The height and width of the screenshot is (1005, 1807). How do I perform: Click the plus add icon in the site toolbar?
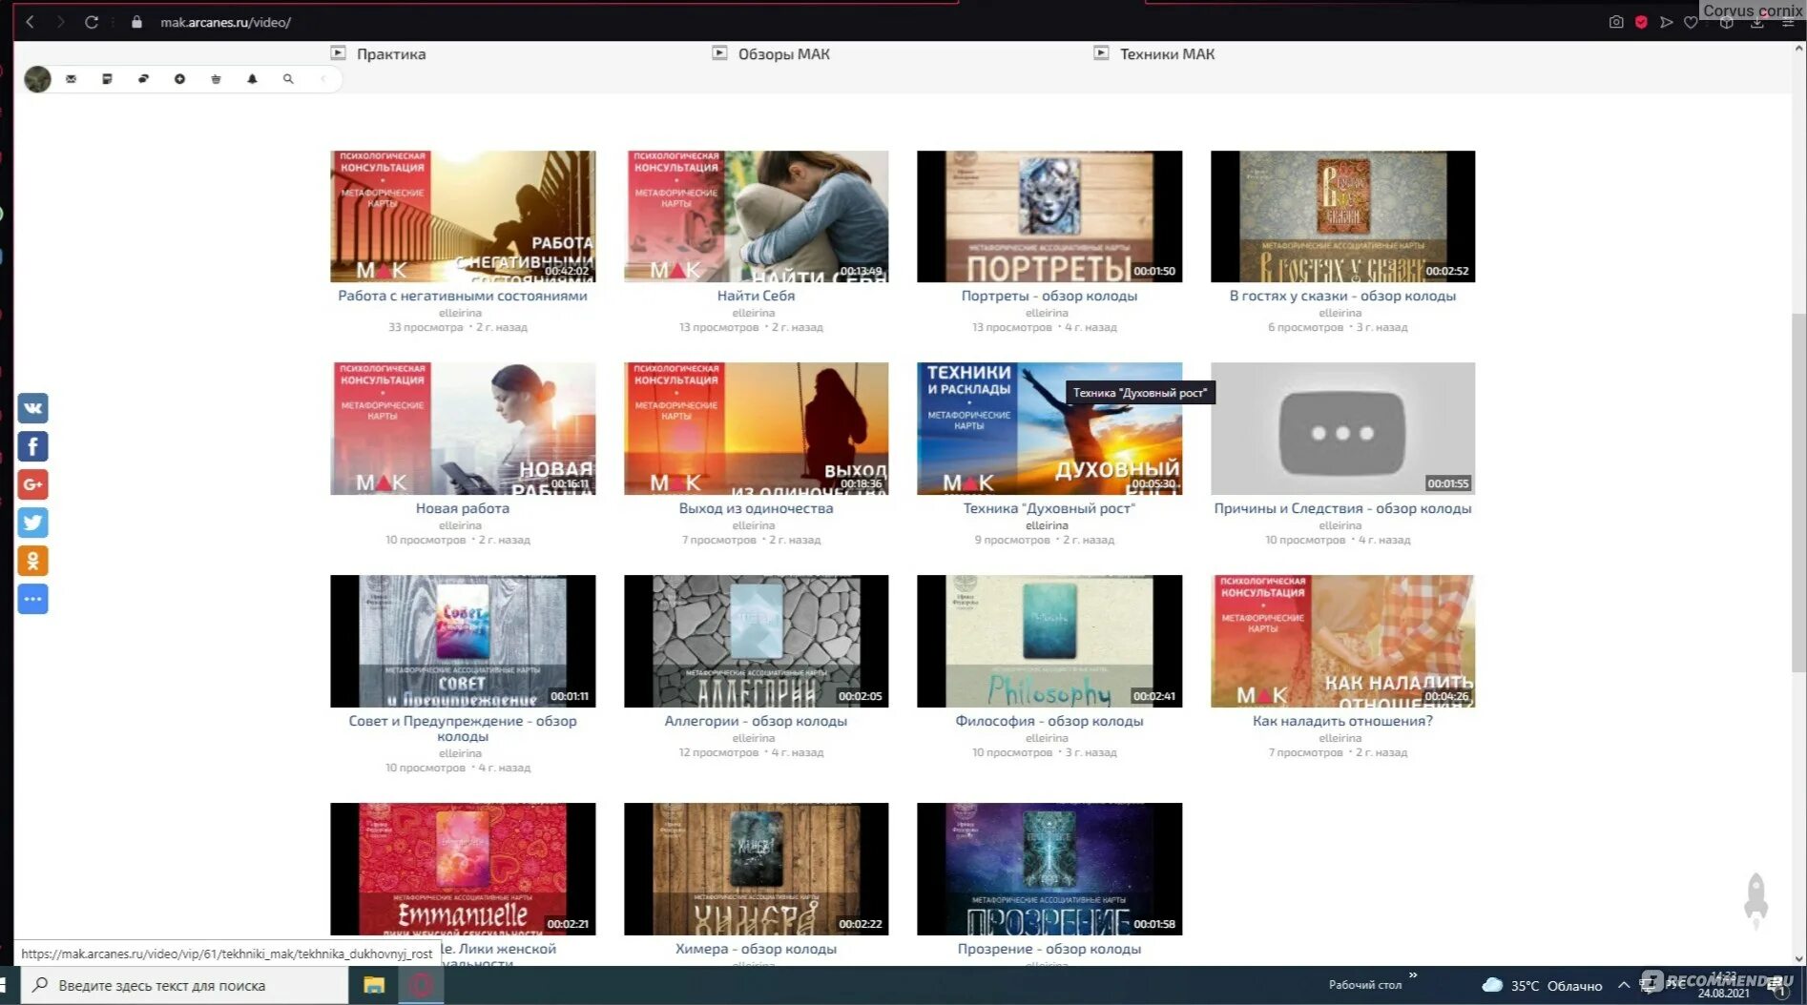click(x=179, y=79)
